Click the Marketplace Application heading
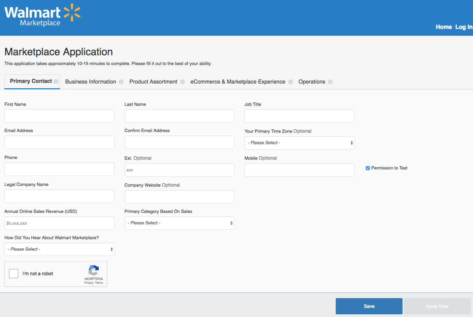The image size is (473, 317). [x=59, y=52]
